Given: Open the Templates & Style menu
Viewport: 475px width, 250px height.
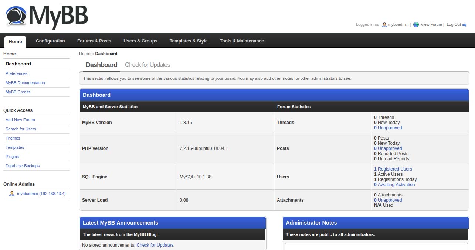Looking at the screenshot, I should pos(189,41).
